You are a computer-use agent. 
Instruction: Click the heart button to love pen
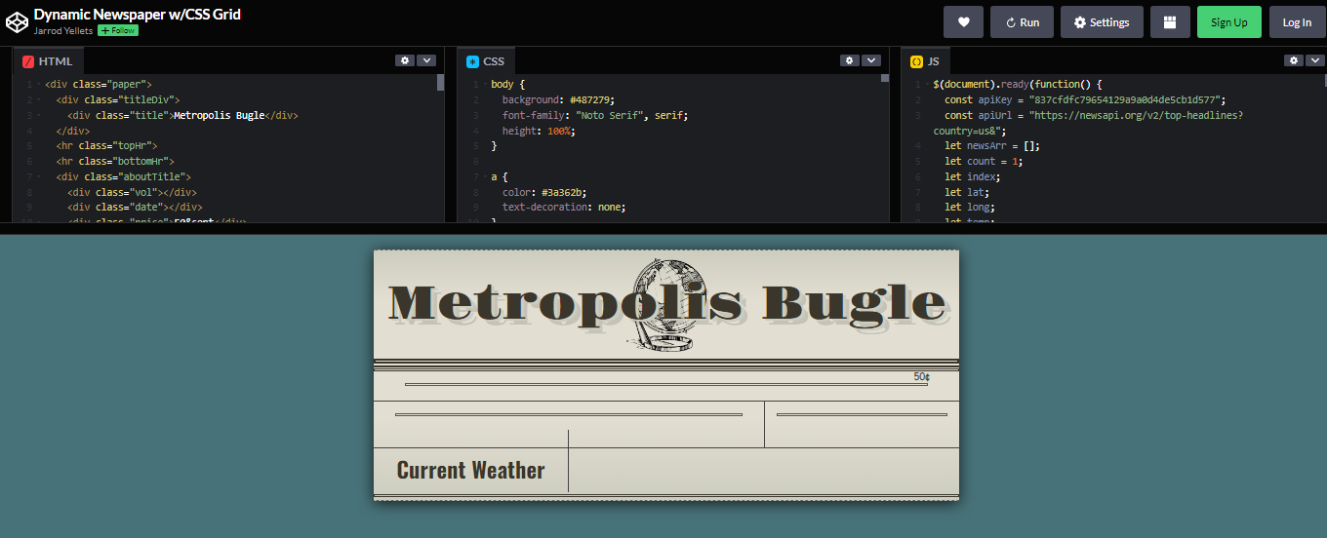(963, 22)
